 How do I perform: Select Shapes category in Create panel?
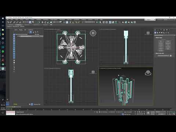tap(157, 33)
